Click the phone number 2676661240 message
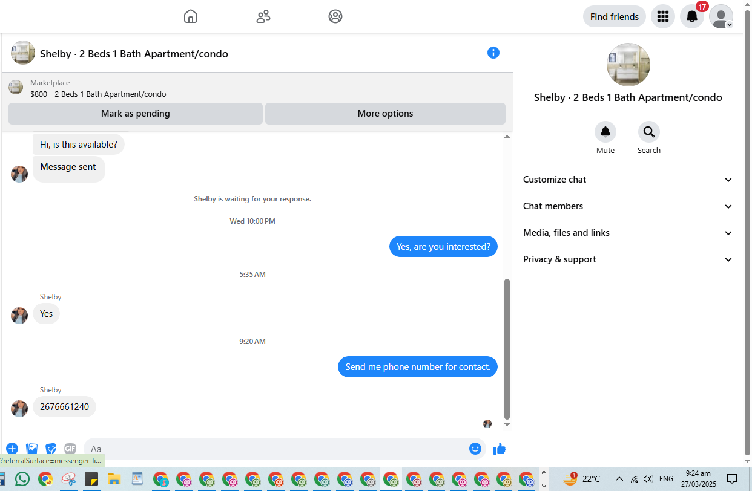Image resolution: width=752 pixels, height=491 pixels. (64, 407)
